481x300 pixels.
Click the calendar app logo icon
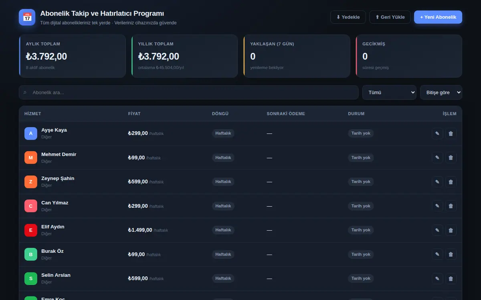pos(27,17)
